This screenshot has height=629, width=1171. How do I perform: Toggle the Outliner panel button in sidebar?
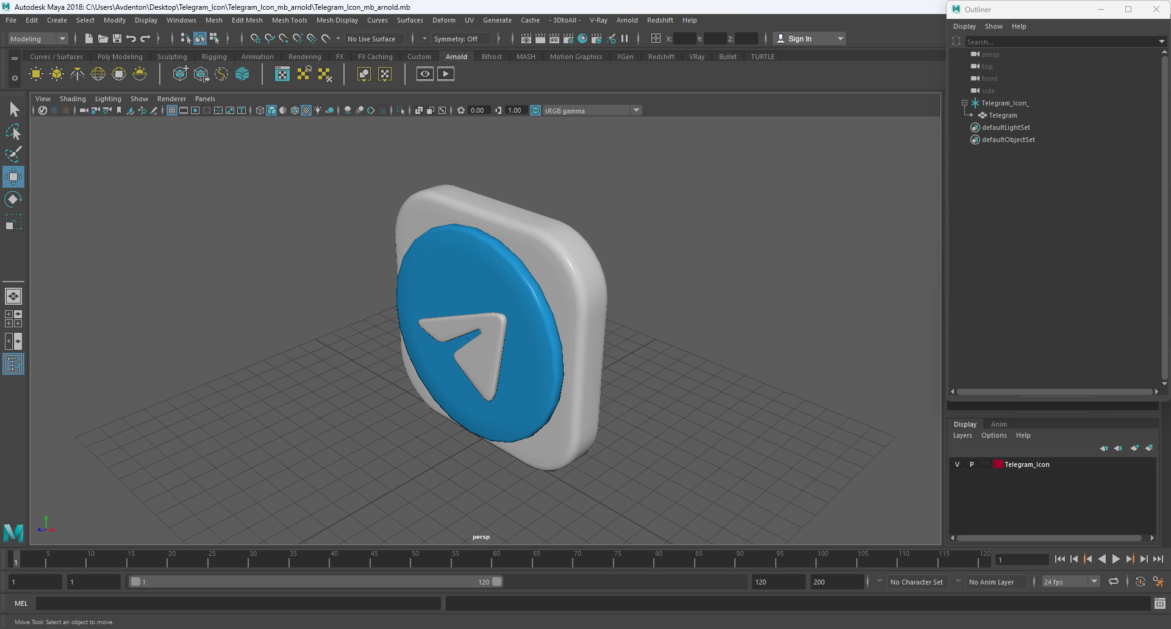pos(13,364)
